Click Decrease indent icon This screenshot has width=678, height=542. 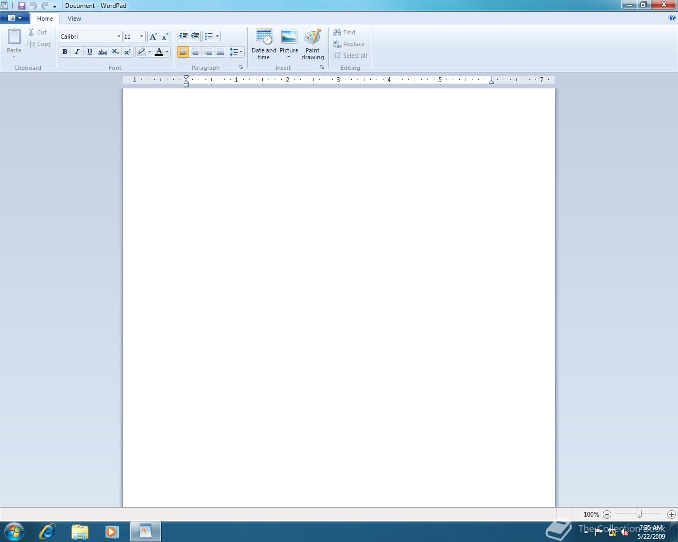(x=183, y=37)
